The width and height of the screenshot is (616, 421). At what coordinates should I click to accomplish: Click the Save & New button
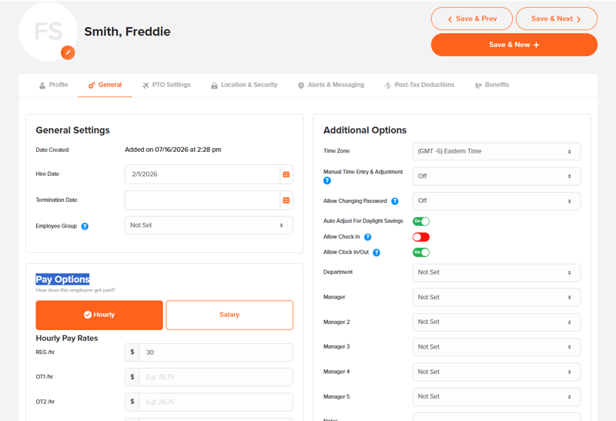pyautogui.click(x=514, y=45)
